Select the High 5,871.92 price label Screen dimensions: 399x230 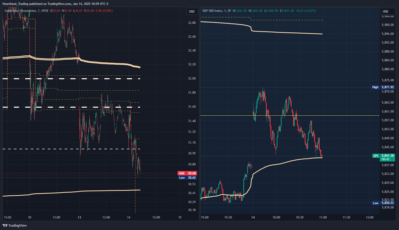[383, 87]
